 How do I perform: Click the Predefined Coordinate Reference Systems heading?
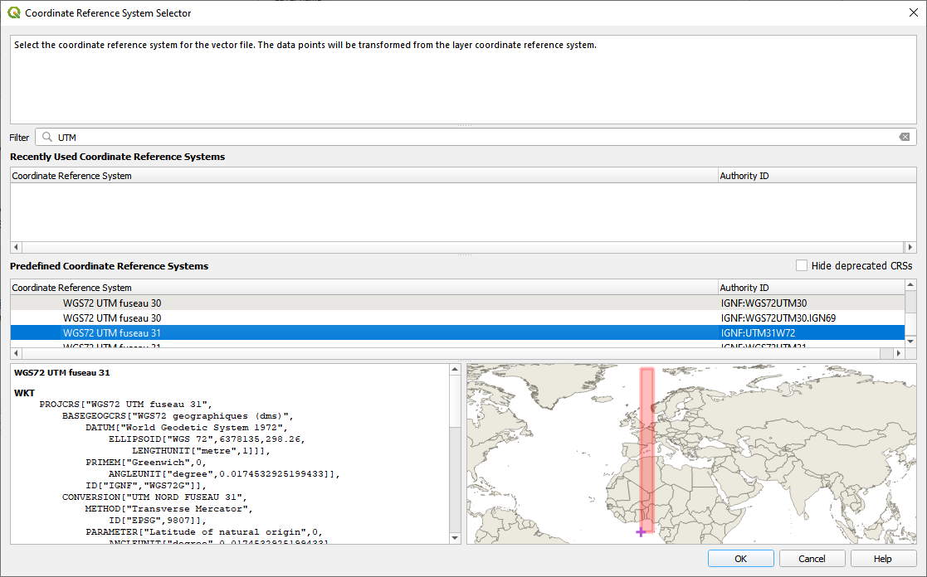pyautogui.click(x=110, y=266)
